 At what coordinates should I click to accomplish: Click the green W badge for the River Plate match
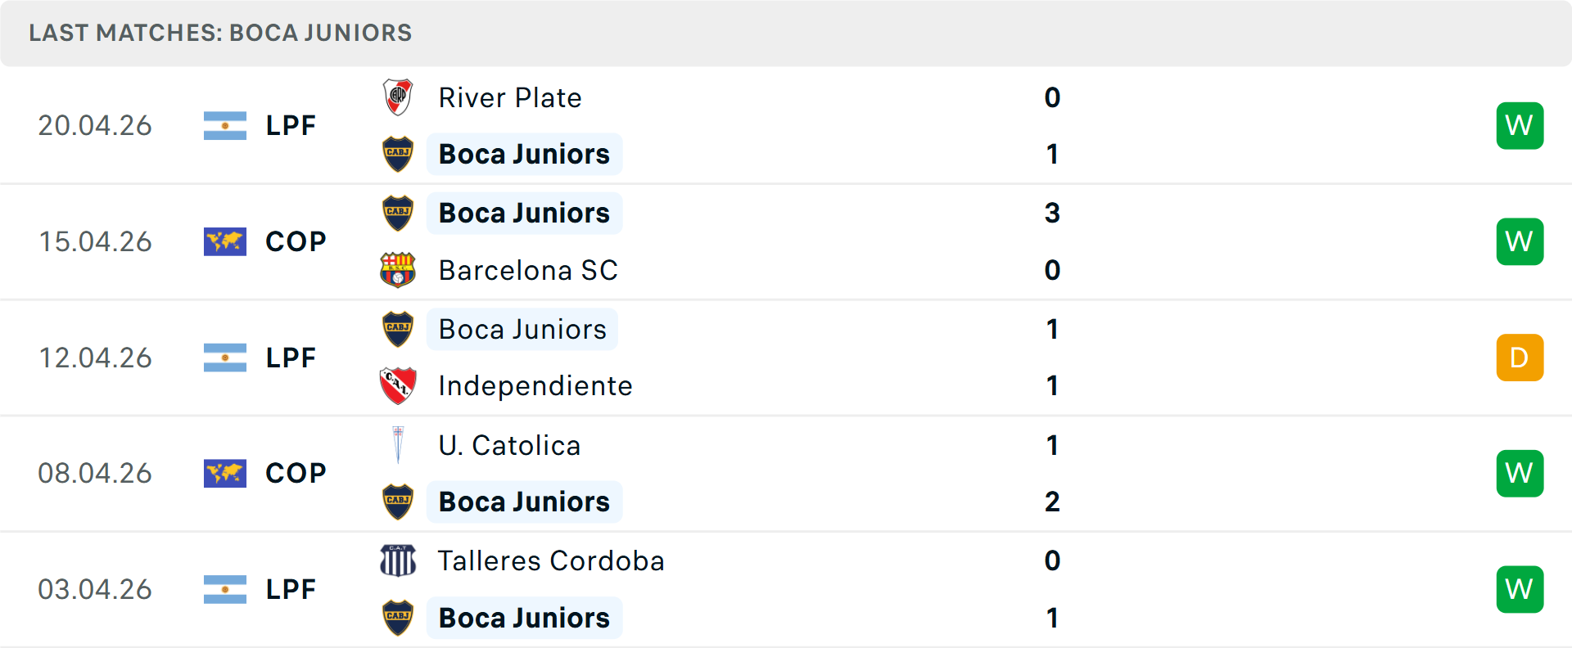pyautogui.click(x=1520, y=125)
